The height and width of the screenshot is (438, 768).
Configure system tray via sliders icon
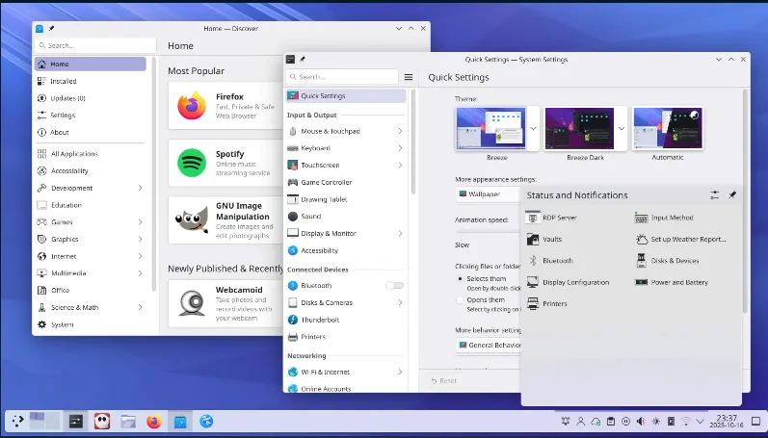[x=714, y=195]
